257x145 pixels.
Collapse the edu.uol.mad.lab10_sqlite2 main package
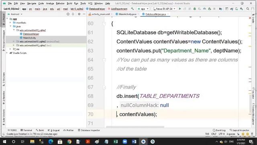(14, 30)
